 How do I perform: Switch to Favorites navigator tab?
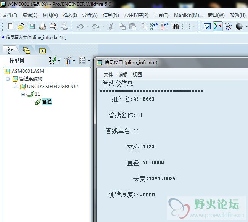(42, 51)
